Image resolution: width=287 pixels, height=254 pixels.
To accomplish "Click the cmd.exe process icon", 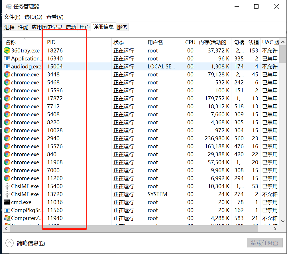I will (x=7, y=202).
